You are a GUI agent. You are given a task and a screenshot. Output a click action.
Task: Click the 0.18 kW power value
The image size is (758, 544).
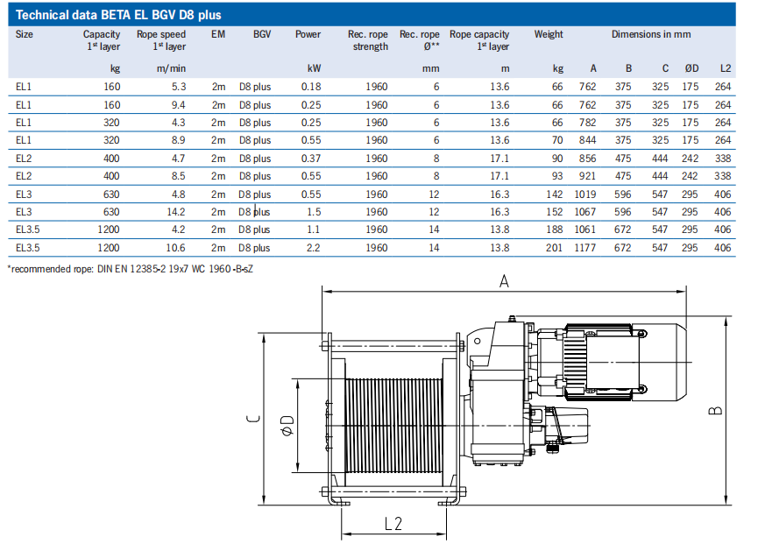point(311,87)
